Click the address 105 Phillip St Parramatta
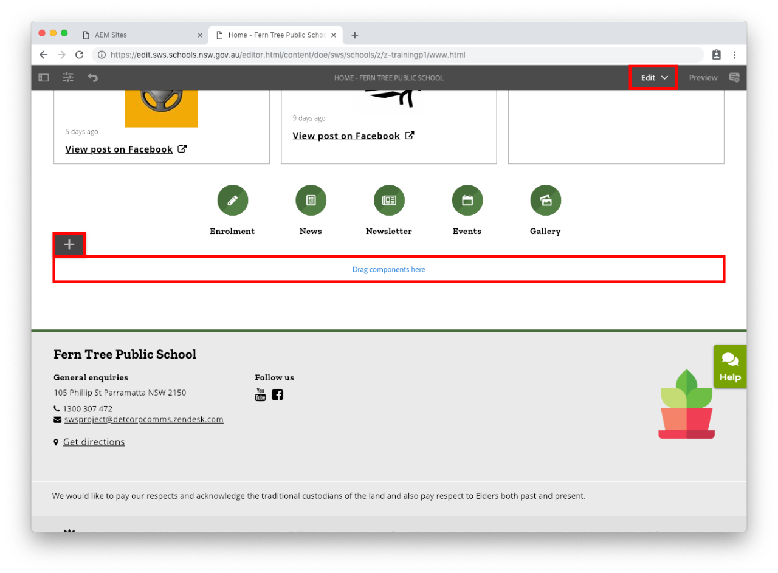 pos(120,393)
